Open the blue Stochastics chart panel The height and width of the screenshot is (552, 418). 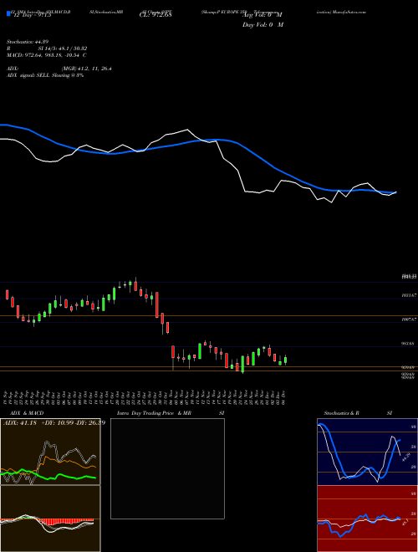tap(367, 452)
